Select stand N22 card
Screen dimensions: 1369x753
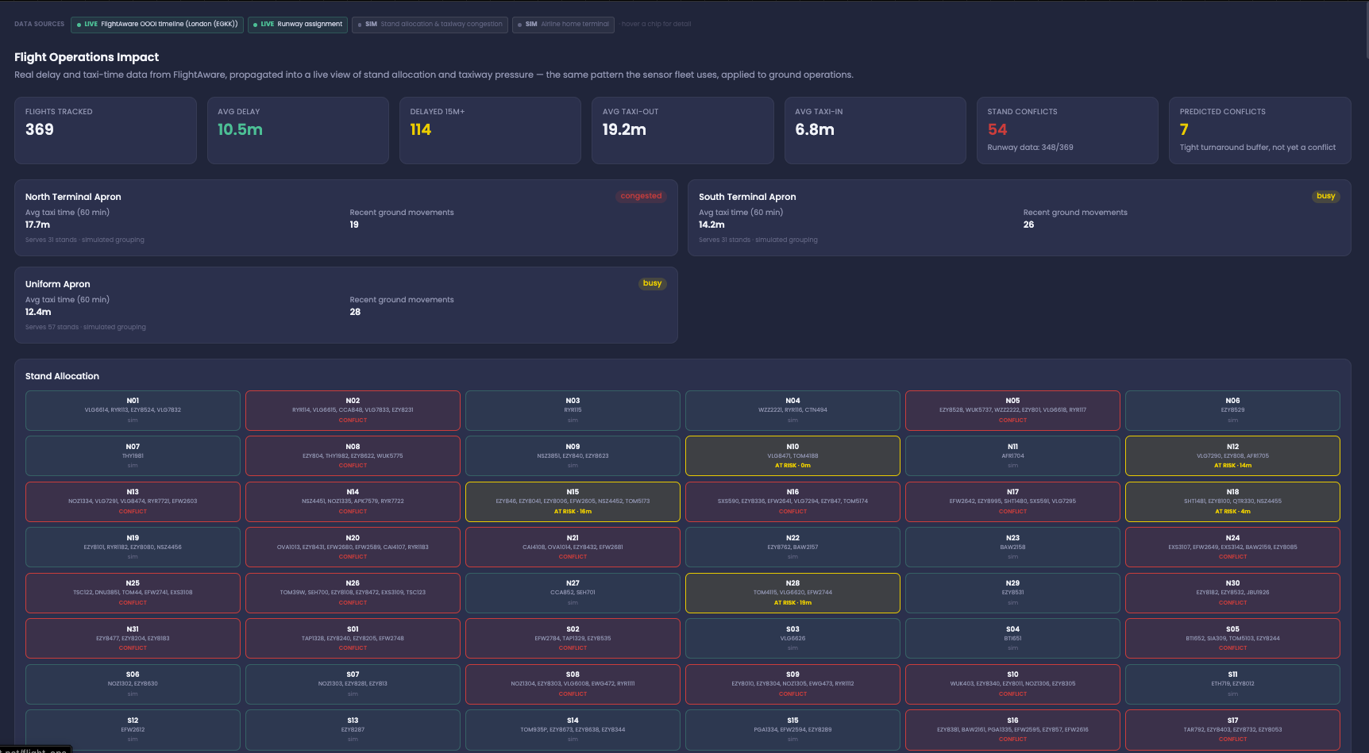pyautogui.click(x=792, y=547)
